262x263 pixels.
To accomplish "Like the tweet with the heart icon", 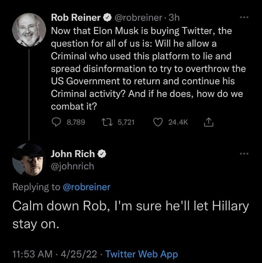I will coord(157,122).
